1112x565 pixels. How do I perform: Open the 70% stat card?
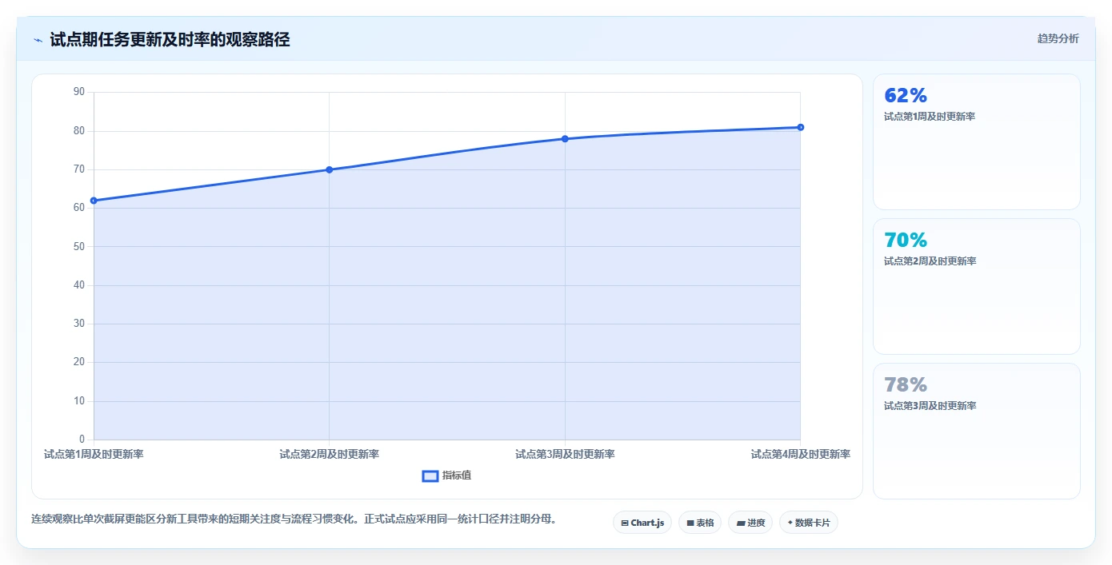click(x=976, y=286)
